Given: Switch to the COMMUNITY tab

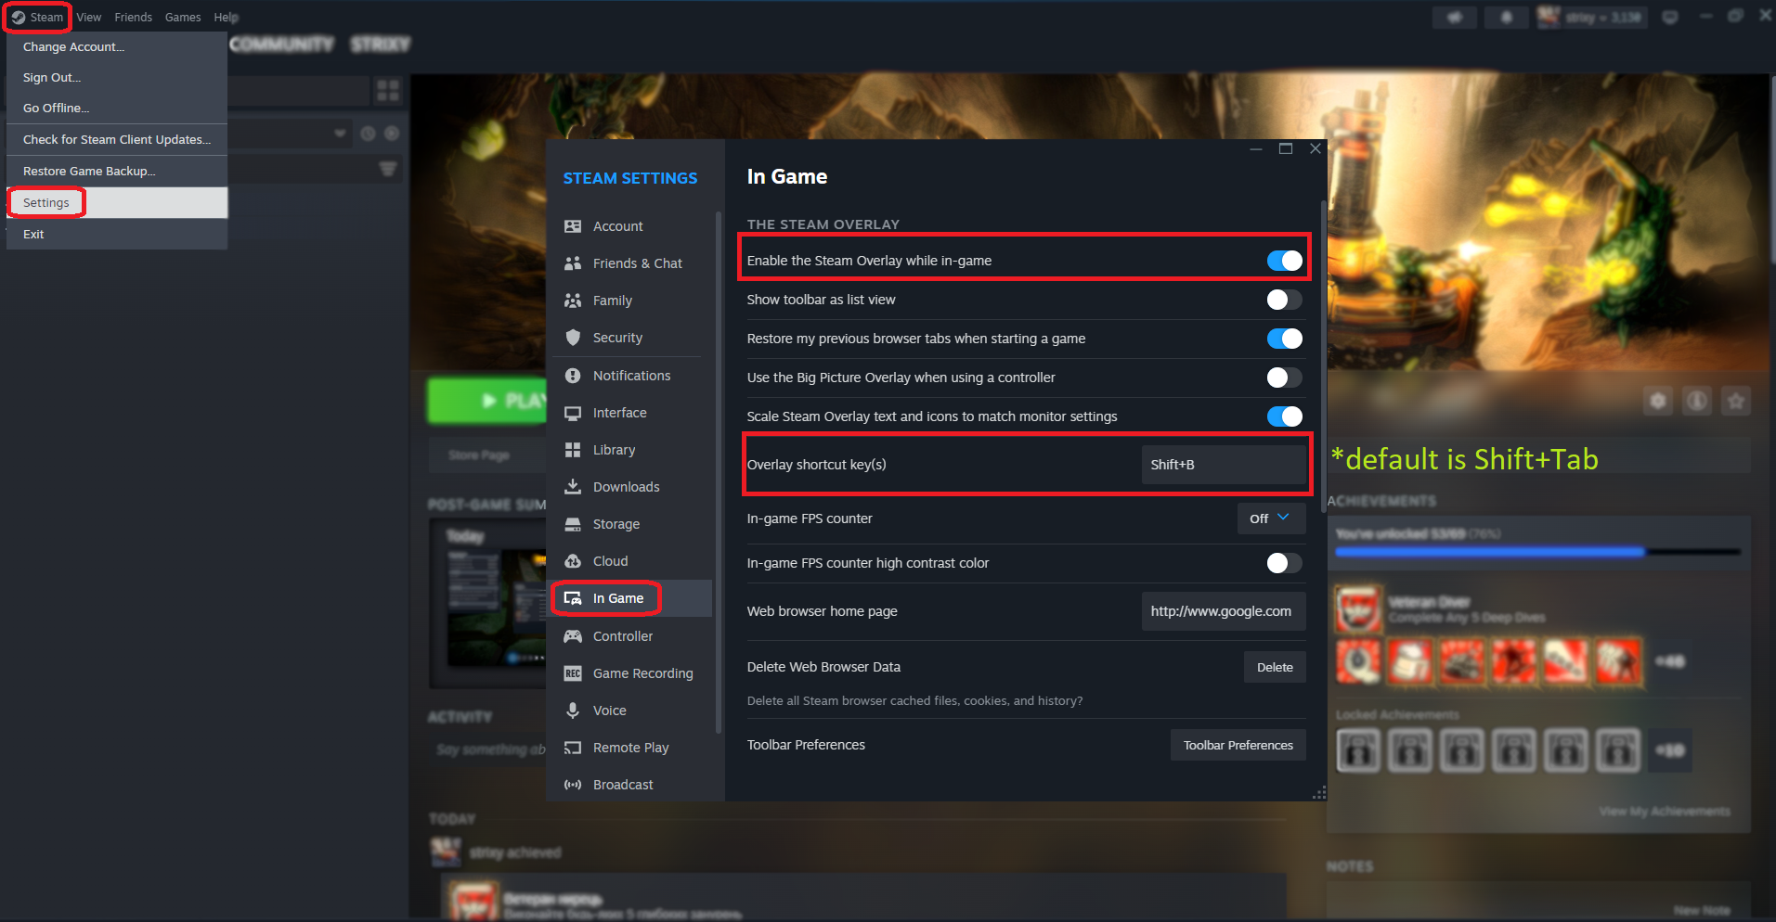Looking at the screenshot, I should (281, 45).
